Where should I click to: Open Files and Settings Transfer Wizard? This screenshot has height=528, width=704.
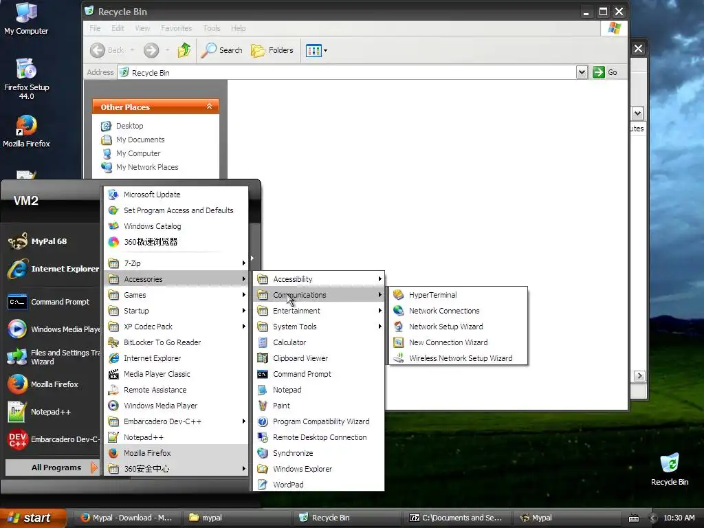[x=52, y=357]
